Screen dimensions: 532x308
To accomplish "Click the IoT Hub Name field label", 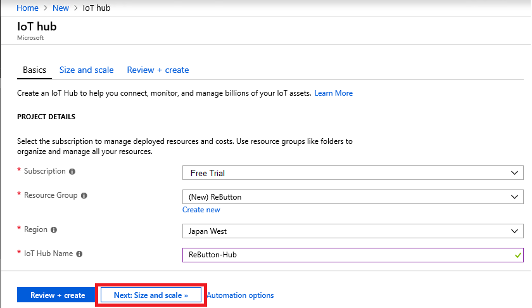I will (x=49, y=253).
